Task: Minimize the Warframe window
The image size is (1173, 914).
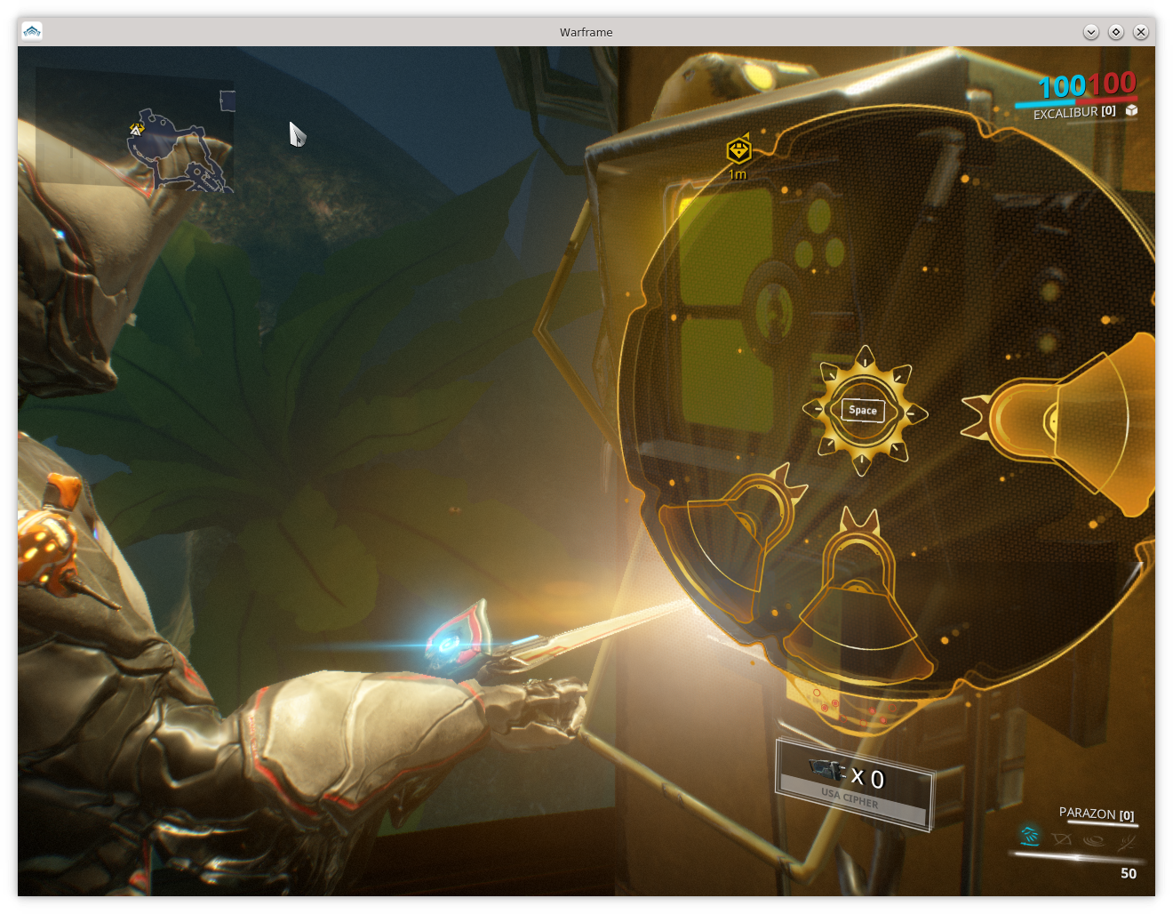Action: click(1091, 32)
